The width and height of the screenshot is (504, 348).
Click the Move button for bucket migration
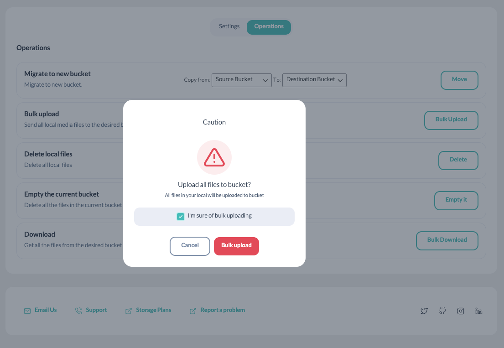(459, 80)
